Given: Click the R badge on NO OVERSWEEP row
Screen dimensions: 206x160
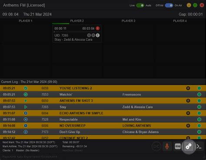Looking at the screenshot, I should coord(188,126).
